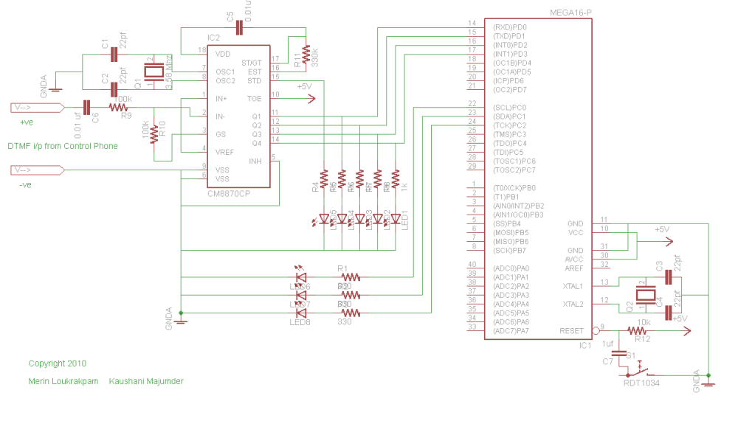Click the IC2 designator label

213,38
